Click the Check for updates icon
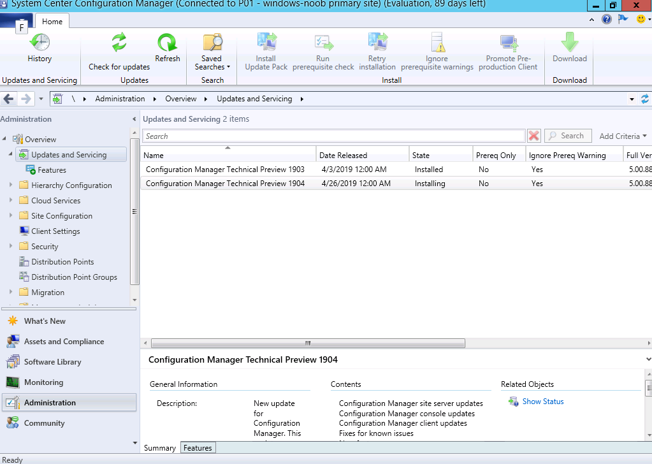Screen dimensions: 652x464 119,42
